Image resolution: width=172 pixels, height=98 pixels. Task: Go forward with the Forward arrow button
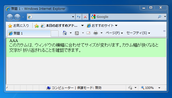point(18,17)
